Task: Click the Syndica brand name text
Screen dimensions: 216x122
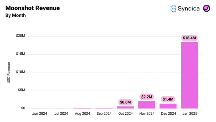Action: 189,8
